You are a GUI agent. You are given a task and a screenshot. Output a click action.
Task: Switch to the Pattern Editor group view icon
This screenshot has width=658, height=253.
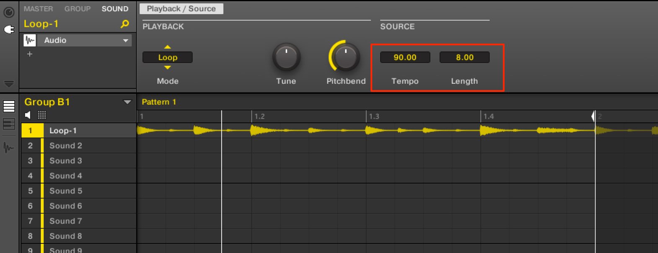[x=9, y=106]
